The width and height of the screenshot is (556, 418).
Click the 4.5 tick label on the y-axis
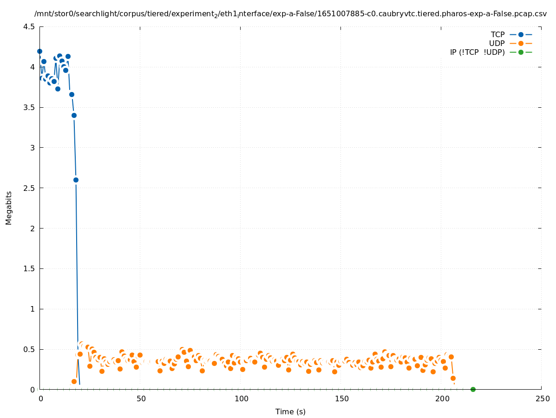[x=29, y=26]
